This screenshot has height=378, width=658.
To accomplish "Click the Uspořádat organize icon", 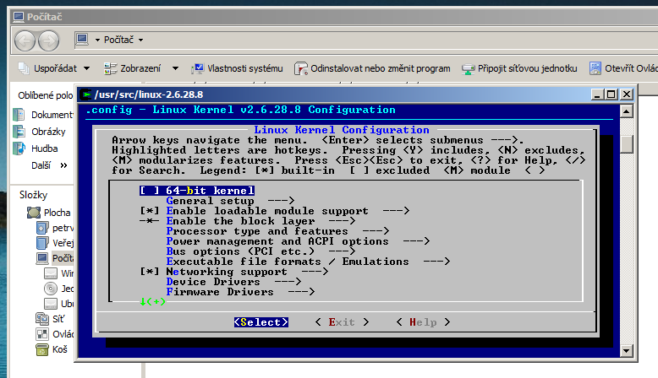I will click(x=24, y=68).
